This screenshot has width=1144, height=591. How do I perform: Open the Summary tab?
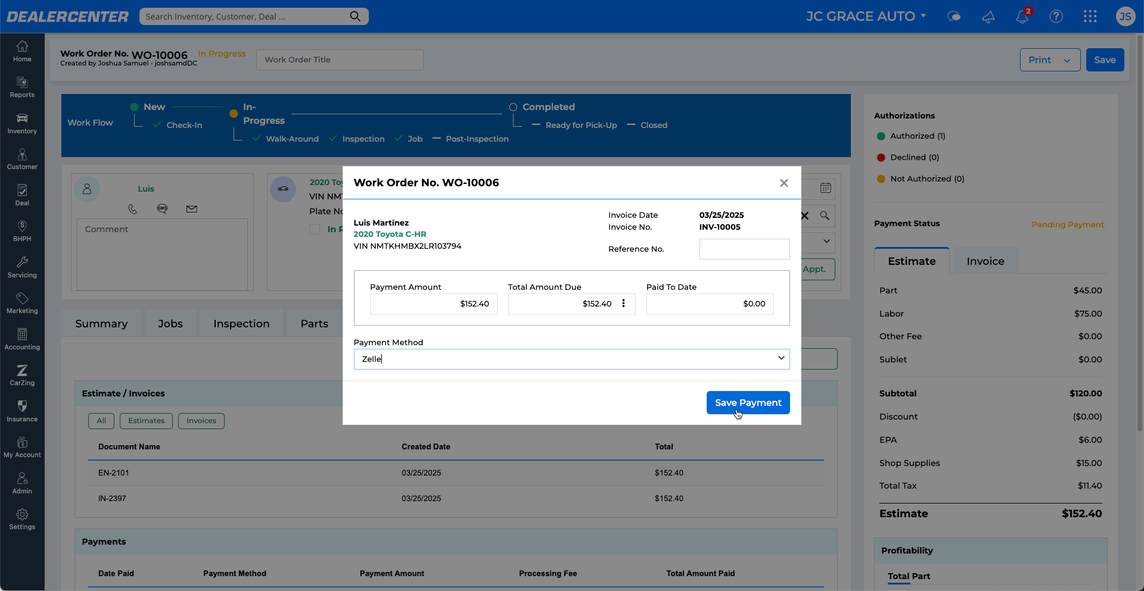(101, 324)
